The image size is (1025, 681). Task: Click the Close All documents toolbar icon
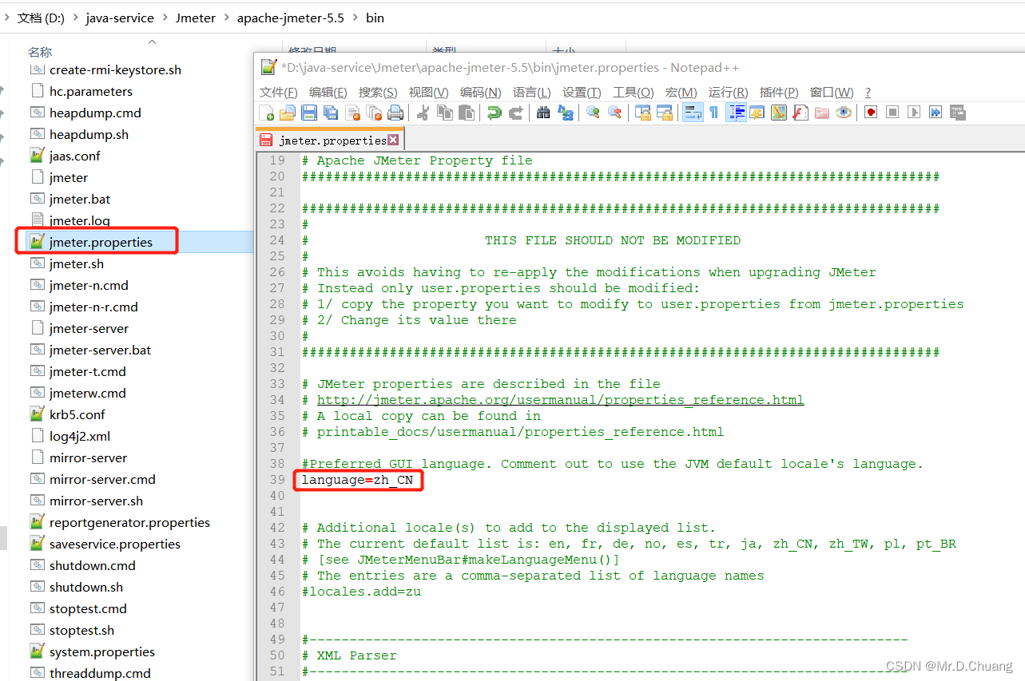pos(373,113)
